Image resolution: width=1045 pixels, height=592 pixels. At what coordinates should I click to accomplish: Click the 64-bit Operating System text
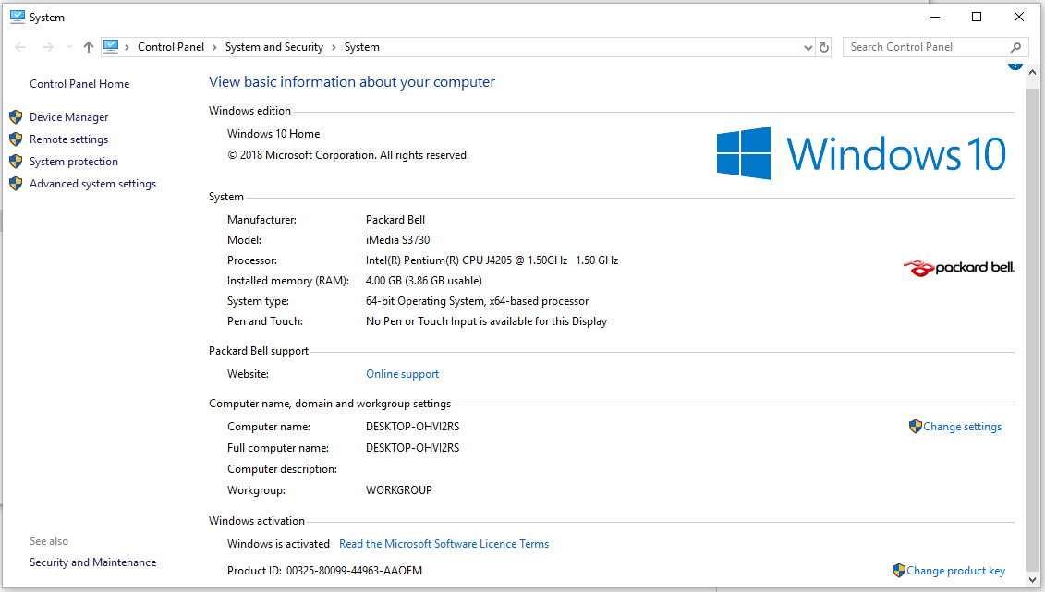(477, 301)
